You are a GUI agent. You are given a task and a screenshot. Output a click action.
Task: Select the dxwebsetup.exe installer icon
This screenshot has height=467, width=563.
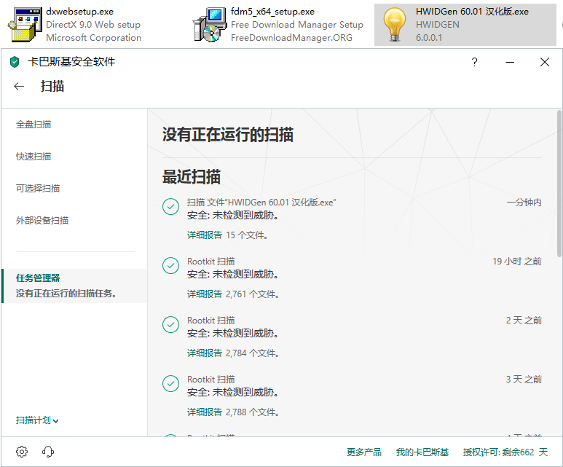25,25
